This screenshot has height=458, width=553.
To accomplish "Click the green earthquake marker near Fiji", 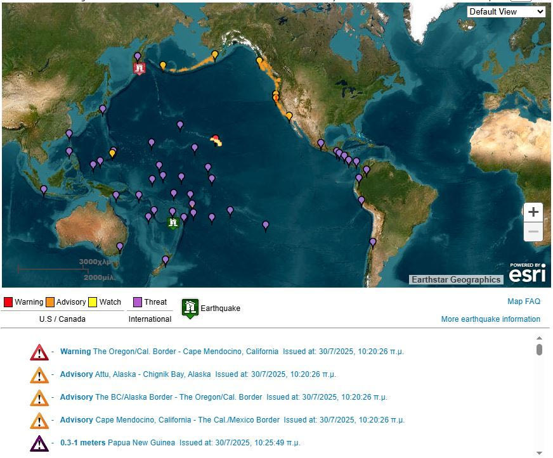I will pos(172,222).
